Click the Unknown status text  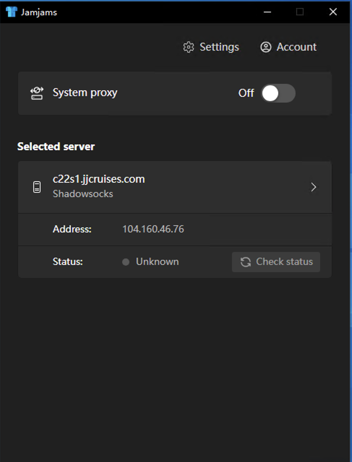pyautogui.click(x=157, y=262)
